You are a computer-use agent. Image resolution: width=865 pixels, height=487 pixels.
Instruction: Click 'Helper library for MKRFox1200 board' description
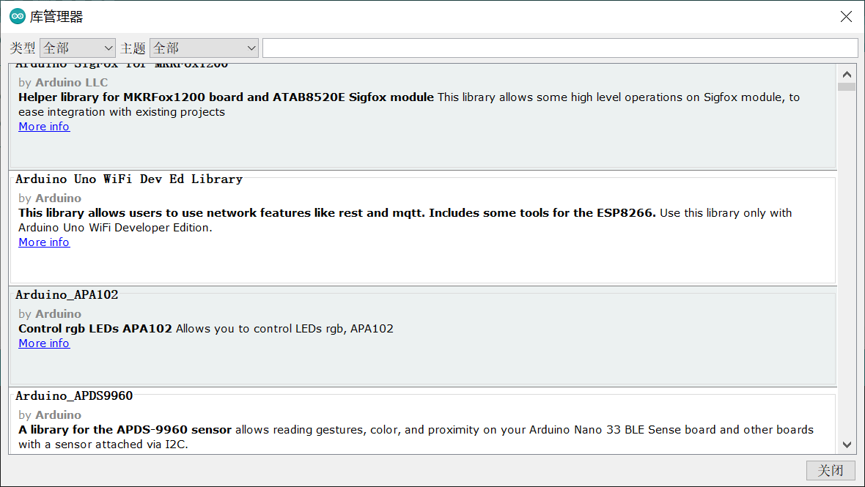pyautogui.click(x=227, y=97)
